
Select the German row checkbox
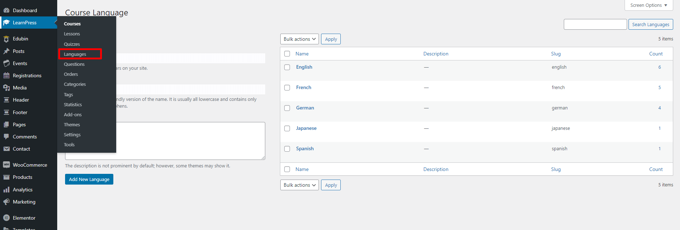[x=287, y=108]
